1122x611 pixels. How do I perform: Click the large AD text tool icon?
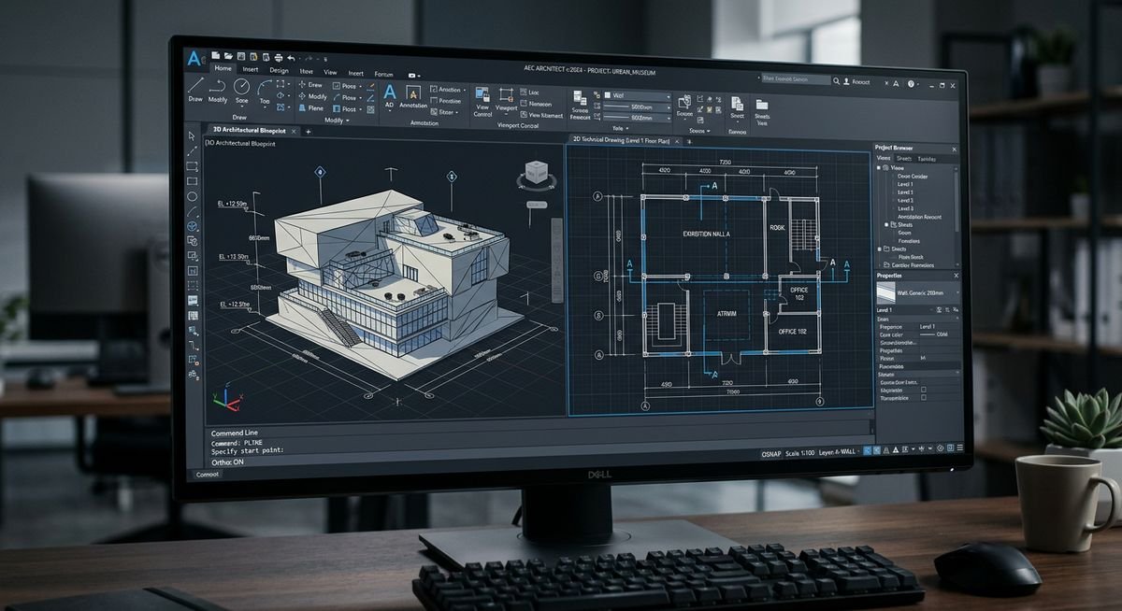click(390, 92)
